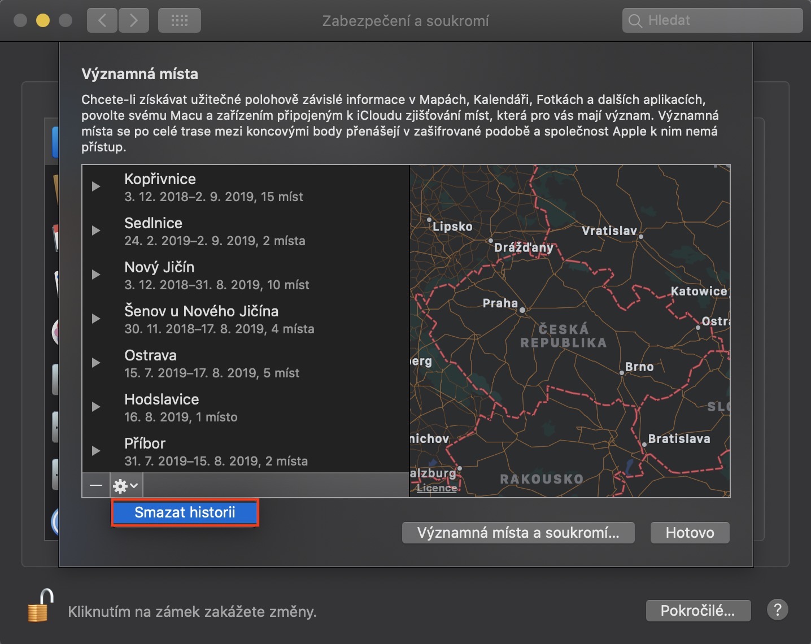Image resolution: width=811 pixels, height=644 pixels.
Task: Go forward with the right arrow
Action: [134, 21]
